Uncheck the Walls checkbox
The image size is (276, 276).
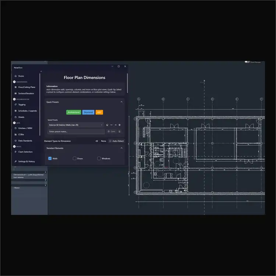pos(50,158)
